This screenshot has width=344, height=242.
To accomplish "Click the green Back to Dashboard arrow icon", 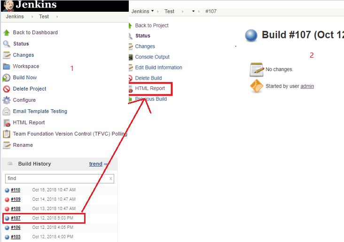I will [x=7, y=33].
